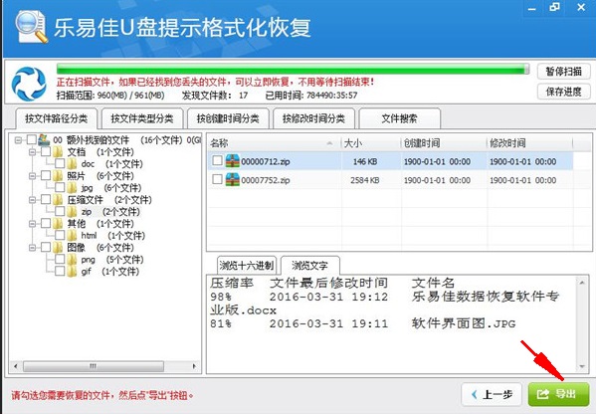Click the green scan progress bar

[x=293, y=69]
